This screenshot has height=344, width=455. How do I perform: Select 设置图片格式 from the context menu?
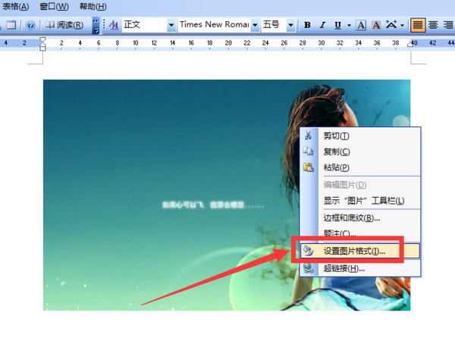pyautogui.click(x=354, y=251)
